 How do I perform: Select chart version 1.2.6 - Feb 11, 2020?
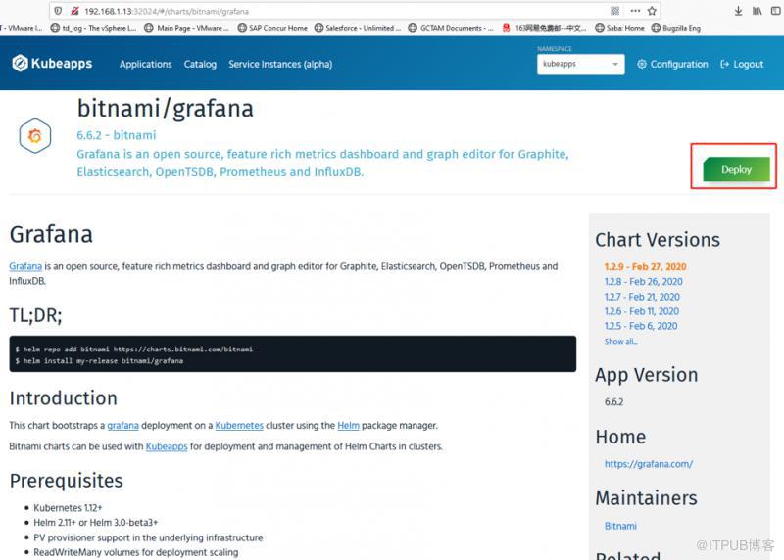(x=642, y=311)
